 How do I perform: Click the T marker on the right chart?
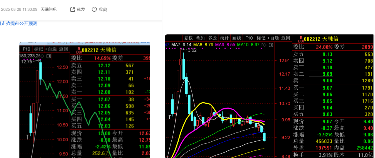pos(169,117)
